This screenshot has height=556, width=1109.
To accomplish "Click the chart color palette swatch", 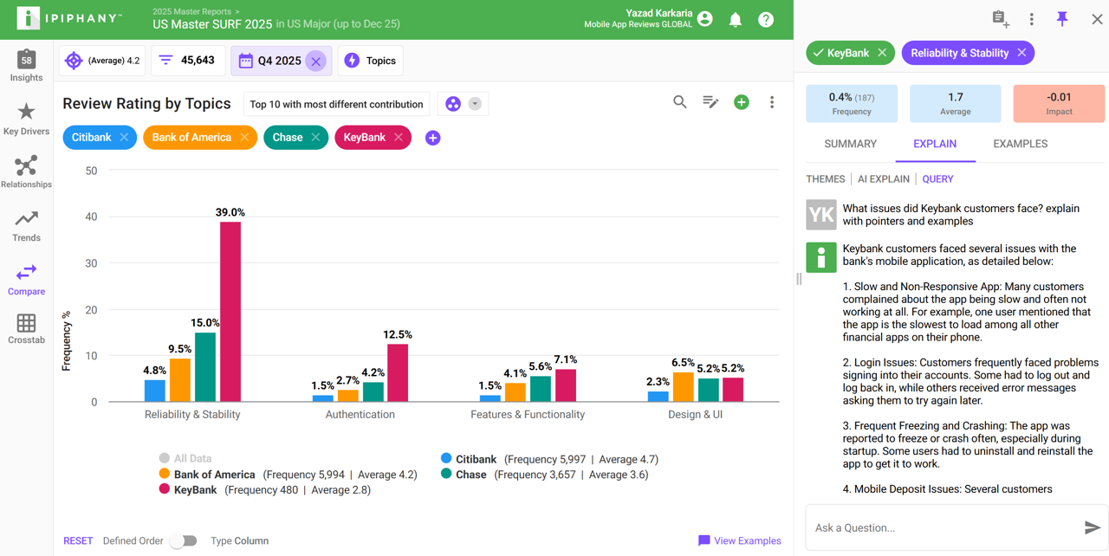I will [x=451, y=102].
